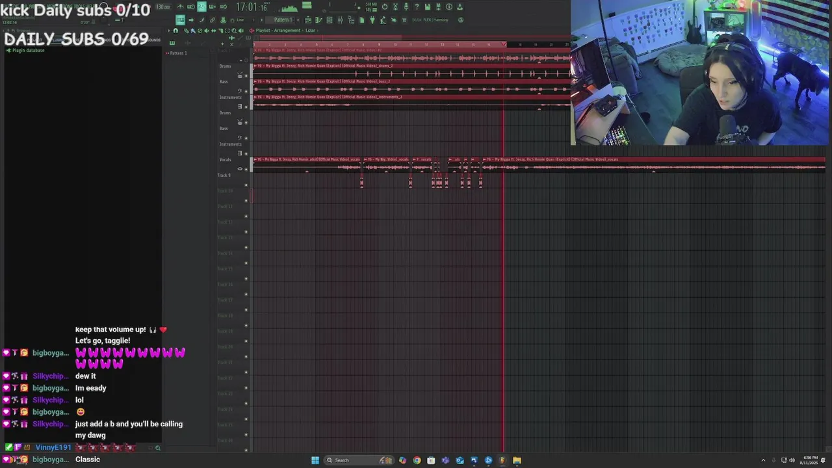
Task: Mute the first Drums track
Action: point(246,76)
